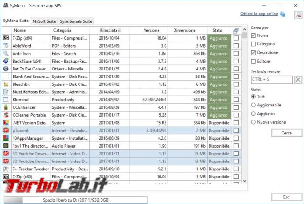The image size is (304, 204).
Task: Select the Blank And Secure row name
Action: pos(30,77)
